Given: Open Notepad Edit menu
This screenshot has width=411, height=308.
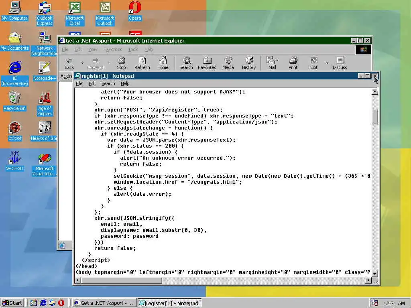Looking at the screenshot, I should coord(92,83).
